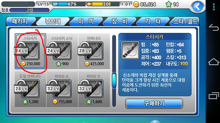Choose the 인피니티 rod priced 425,000
The image size is (220, 123).
click(x=94, y=51)
